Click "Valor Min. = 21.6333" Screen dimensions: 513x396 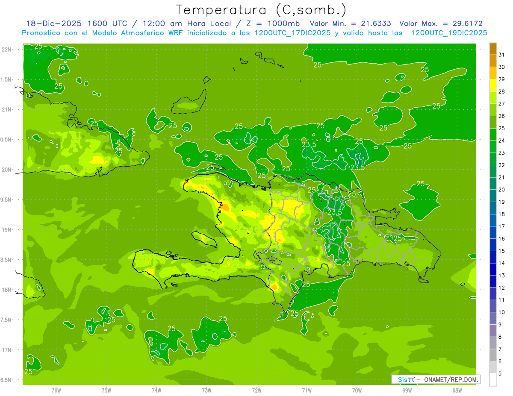[x=350, y=23]
